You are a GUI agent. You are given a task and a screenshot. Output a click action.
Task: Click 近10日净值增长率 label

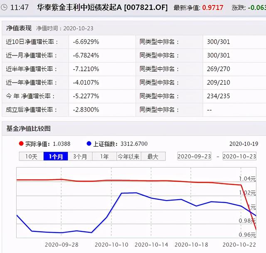(32, 42)
